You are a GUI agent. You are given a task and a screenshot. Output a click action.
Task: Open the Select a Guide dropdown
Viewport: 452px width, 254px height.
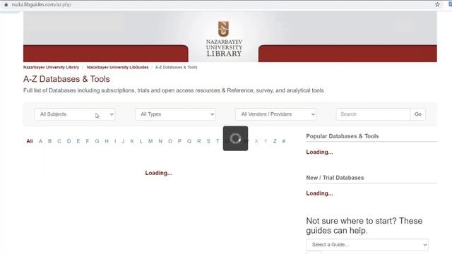tap(367, 245)
